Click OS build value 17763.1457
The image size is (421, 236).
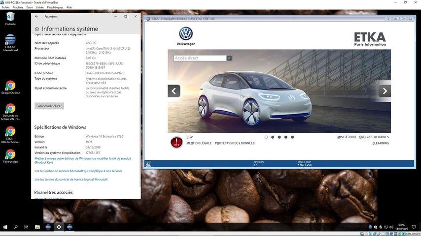(93, 153)
